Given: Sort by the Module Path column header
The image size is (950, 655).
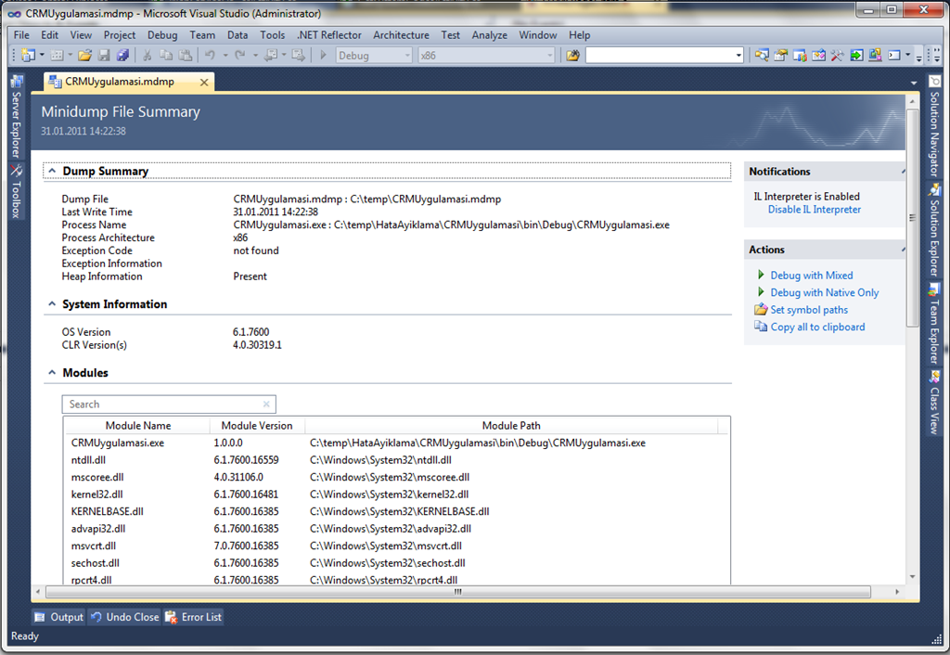Looking at the screenshot, I should [x=511, y=425].
